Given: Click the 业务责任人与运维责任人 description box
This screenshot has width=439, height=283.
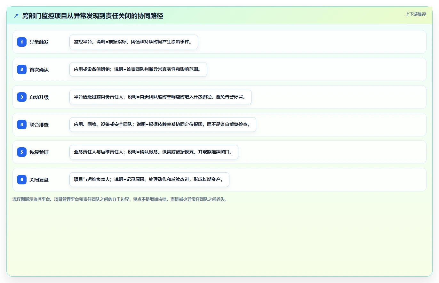Looking at the screenshot, I should click(x=154, y=152).
